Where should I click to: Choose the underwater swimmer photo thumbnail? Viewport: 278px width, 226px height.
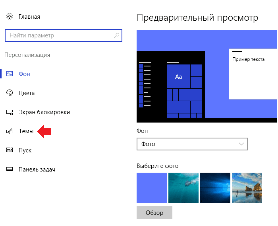click(183, 188)
